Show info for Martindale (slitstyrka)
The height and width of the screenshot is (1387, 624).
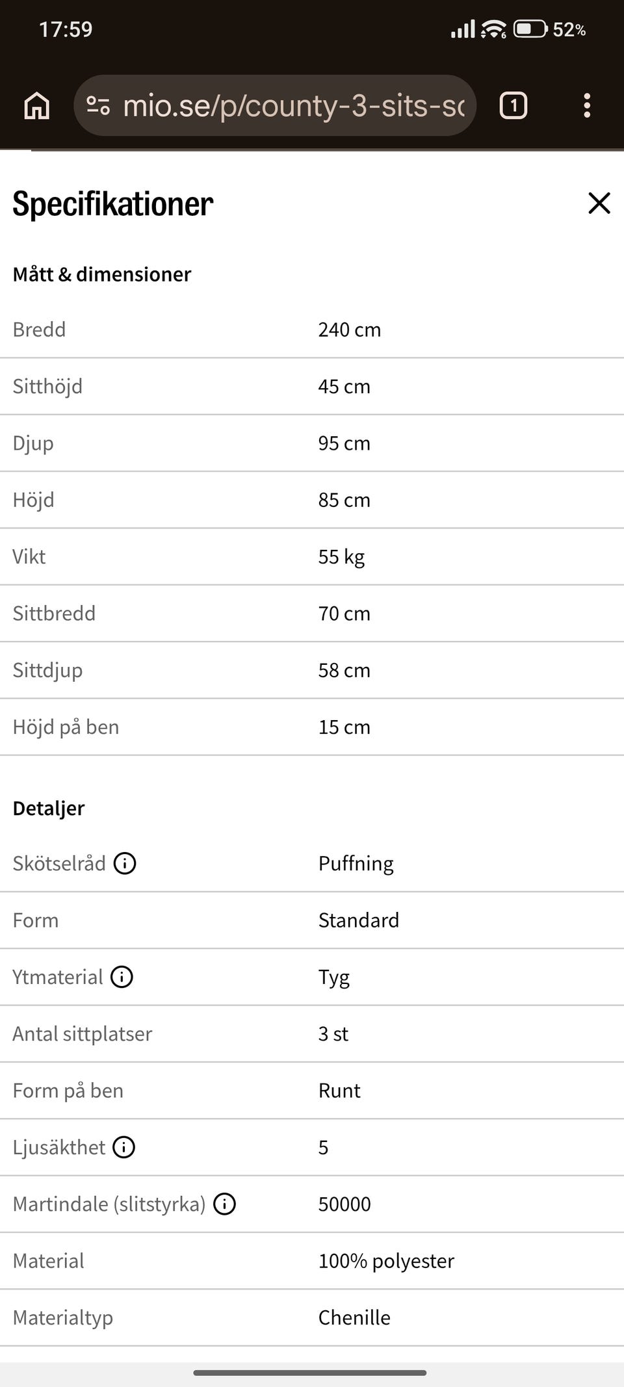pyautogui.click(x=225, y=1204)
